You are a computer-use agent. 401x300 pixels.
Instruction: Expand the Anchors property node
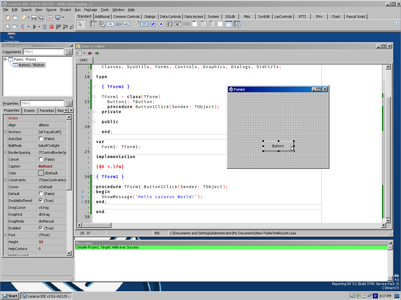point(5,132)
